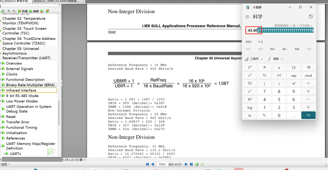Screen dimensions: 328x170
Task: Open Chapter 54 TrustZone Address Space bookmark
Action: point(29,41)
